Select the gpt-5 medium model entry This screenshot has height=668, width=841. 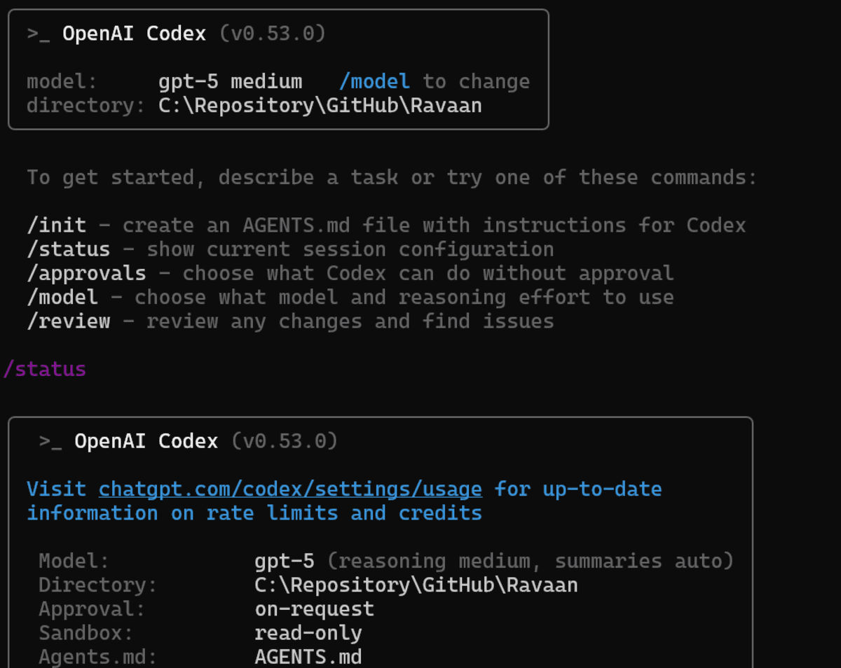[x=231, y=81]
